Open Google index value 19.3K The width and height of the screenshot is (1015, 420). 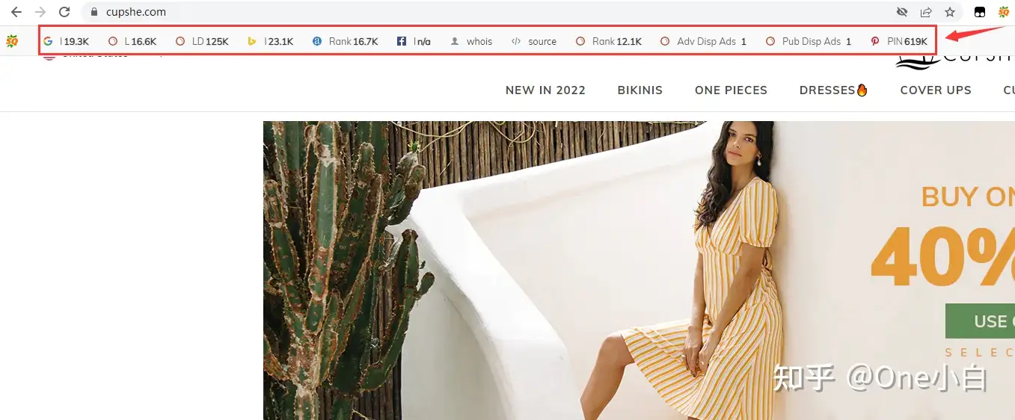coord(67,42)
